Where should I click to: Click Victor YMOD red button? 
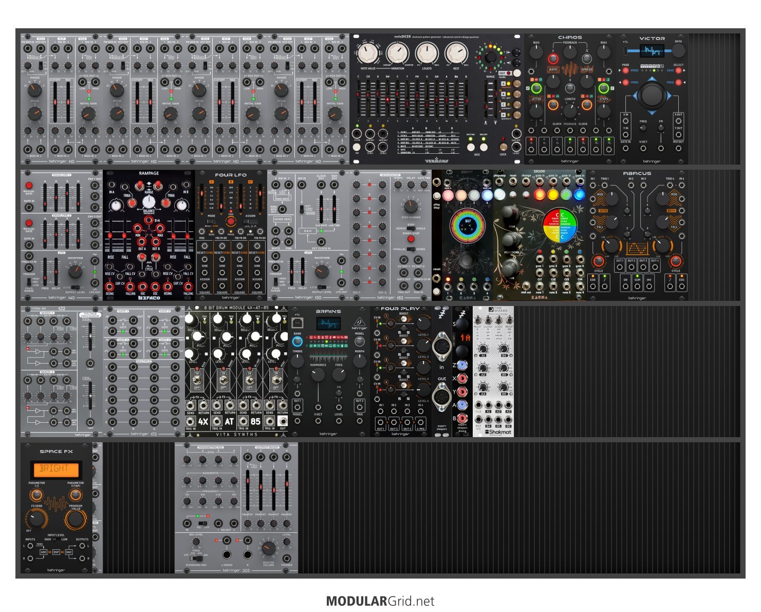(625, 82)
